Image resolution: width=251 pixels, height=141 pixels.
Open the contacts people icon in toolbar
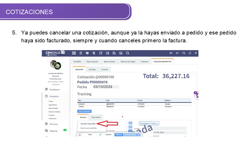pyautogui.click(x=94, y=53)
